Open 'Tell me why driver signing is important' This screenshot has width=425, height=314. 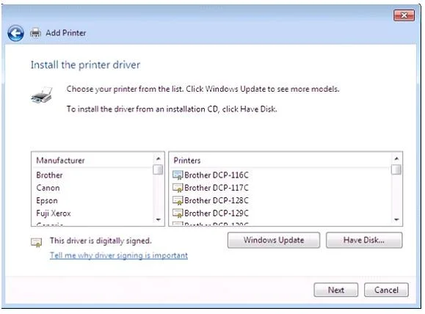(119, 255)
